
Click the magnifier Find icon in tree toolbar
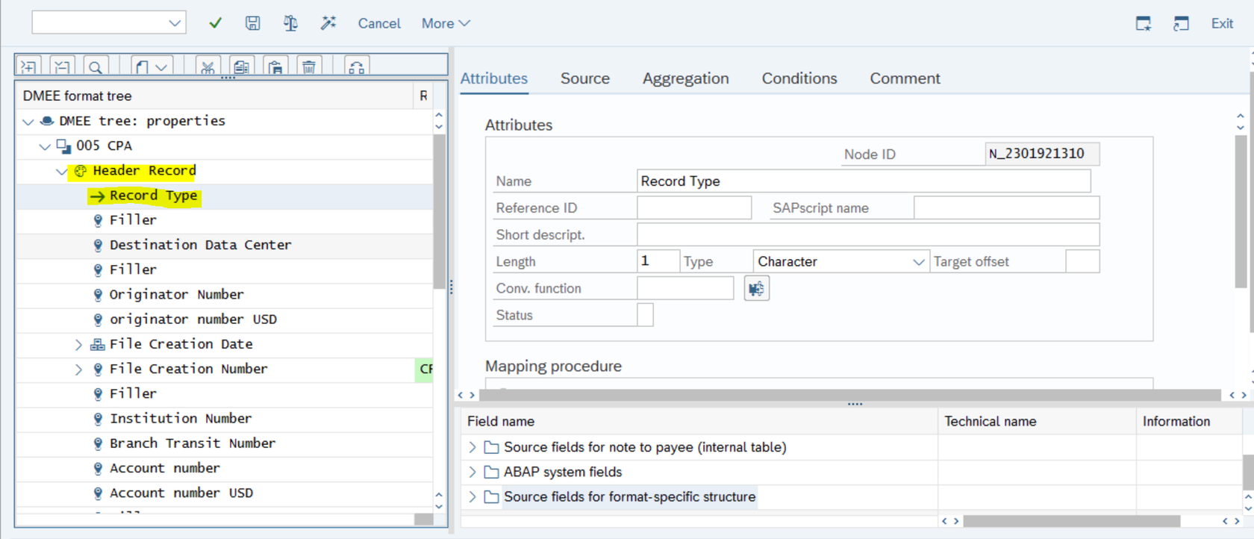coord(96,67)
